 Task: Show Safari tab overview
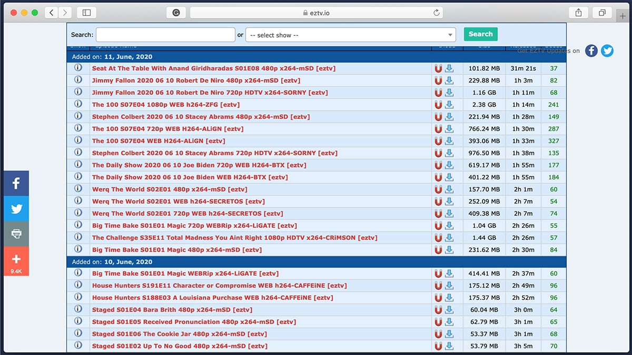click(x=602, y=13)
